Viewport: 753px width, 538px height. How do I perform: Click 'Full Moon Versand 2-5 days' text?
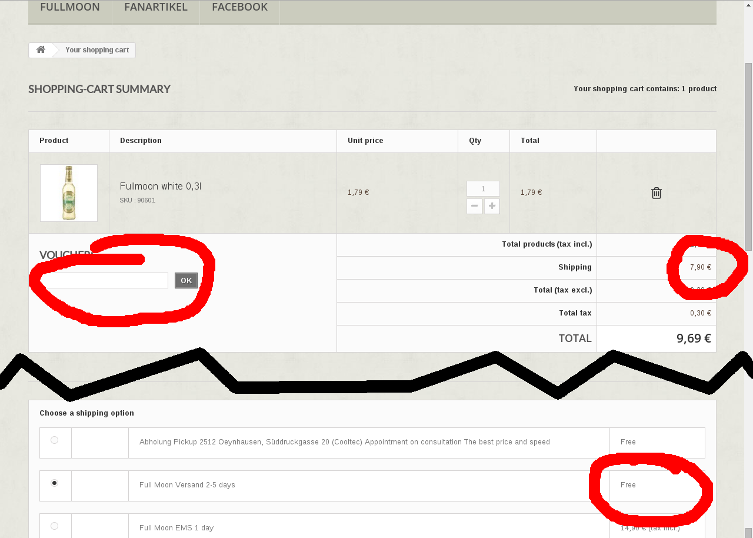click(x=187, y=485)
